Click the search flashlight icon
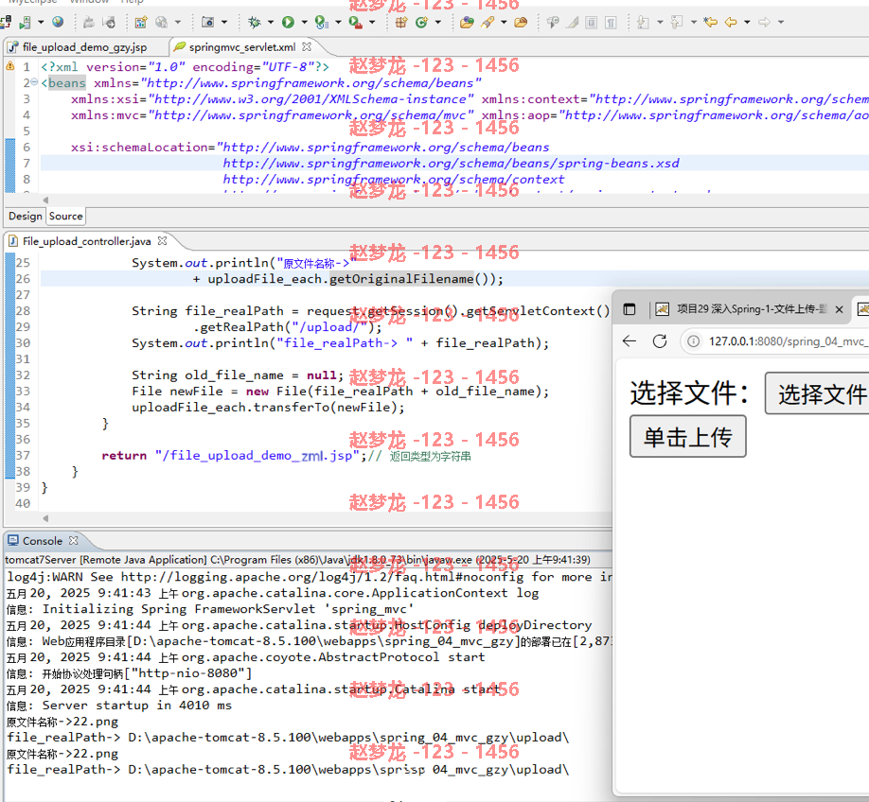This screenshot has height=802, width=869. [x=488, y=22]
